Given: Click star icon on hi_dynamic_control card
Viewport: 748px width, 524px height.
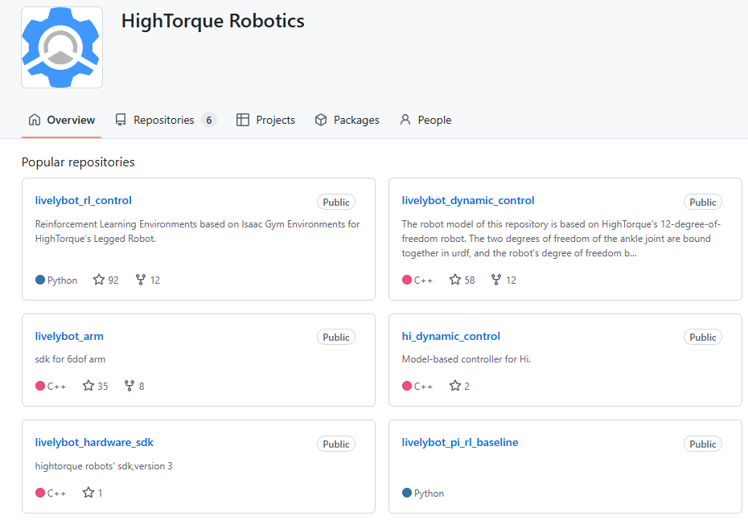Looking at the screenshot, I should point(455,386).
